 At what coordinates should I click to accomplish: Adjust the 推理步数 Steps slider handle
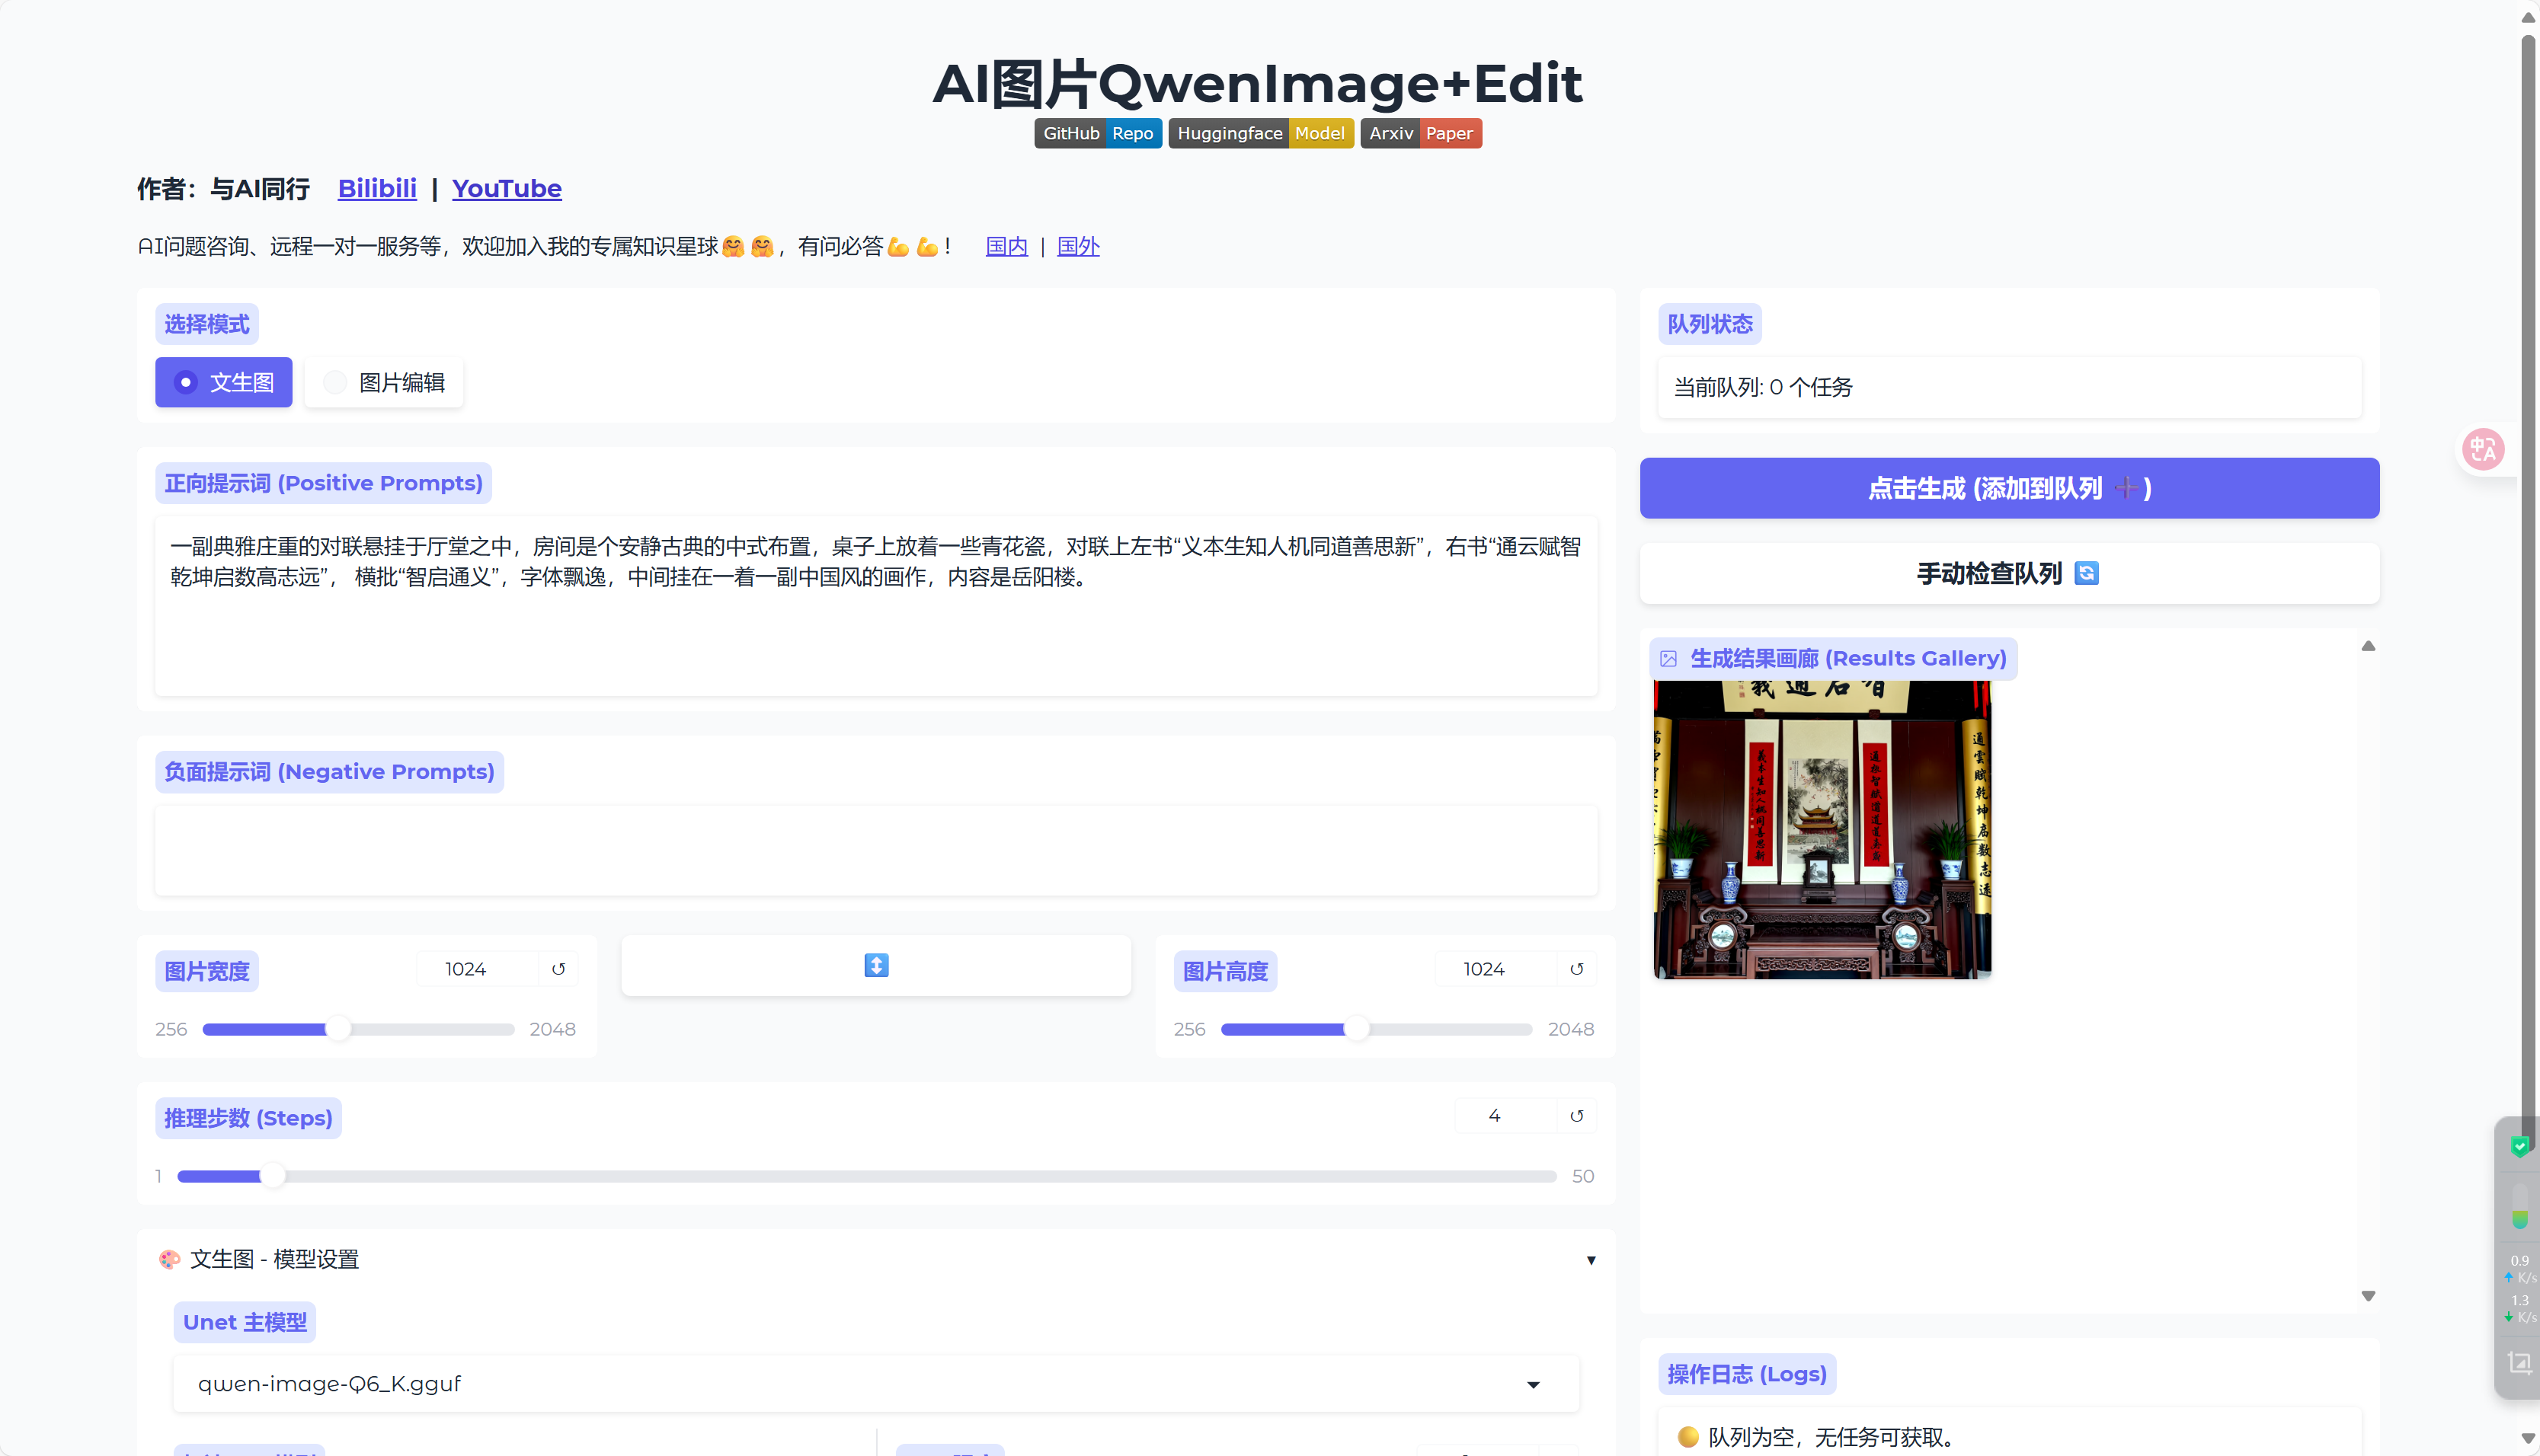(x=272, y=1176)
